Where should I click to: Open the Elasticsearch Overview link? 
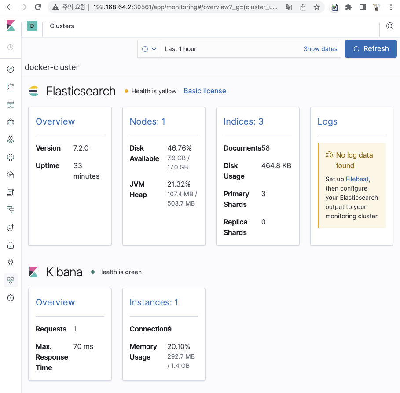point(55,121)
